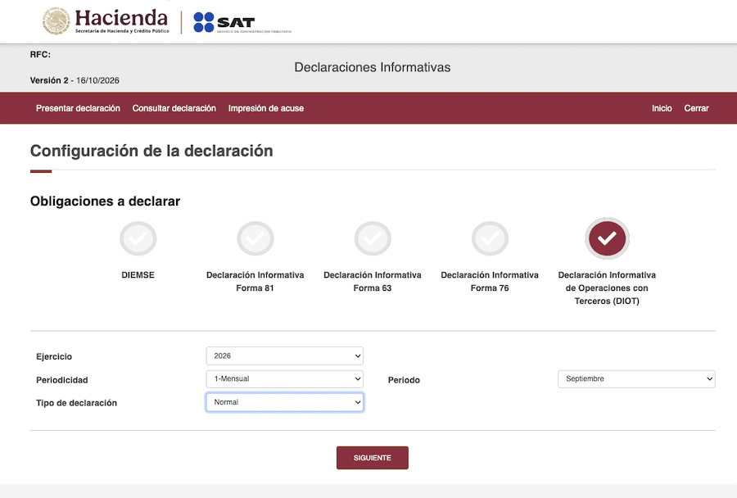Click the Versión 2 date text
This screenshot has height=498, width=737.
(75, 80)
